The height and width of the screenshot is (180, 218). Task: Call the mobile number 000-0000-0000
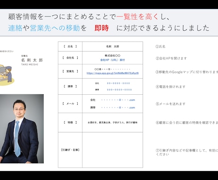click(x=119, y=90)
